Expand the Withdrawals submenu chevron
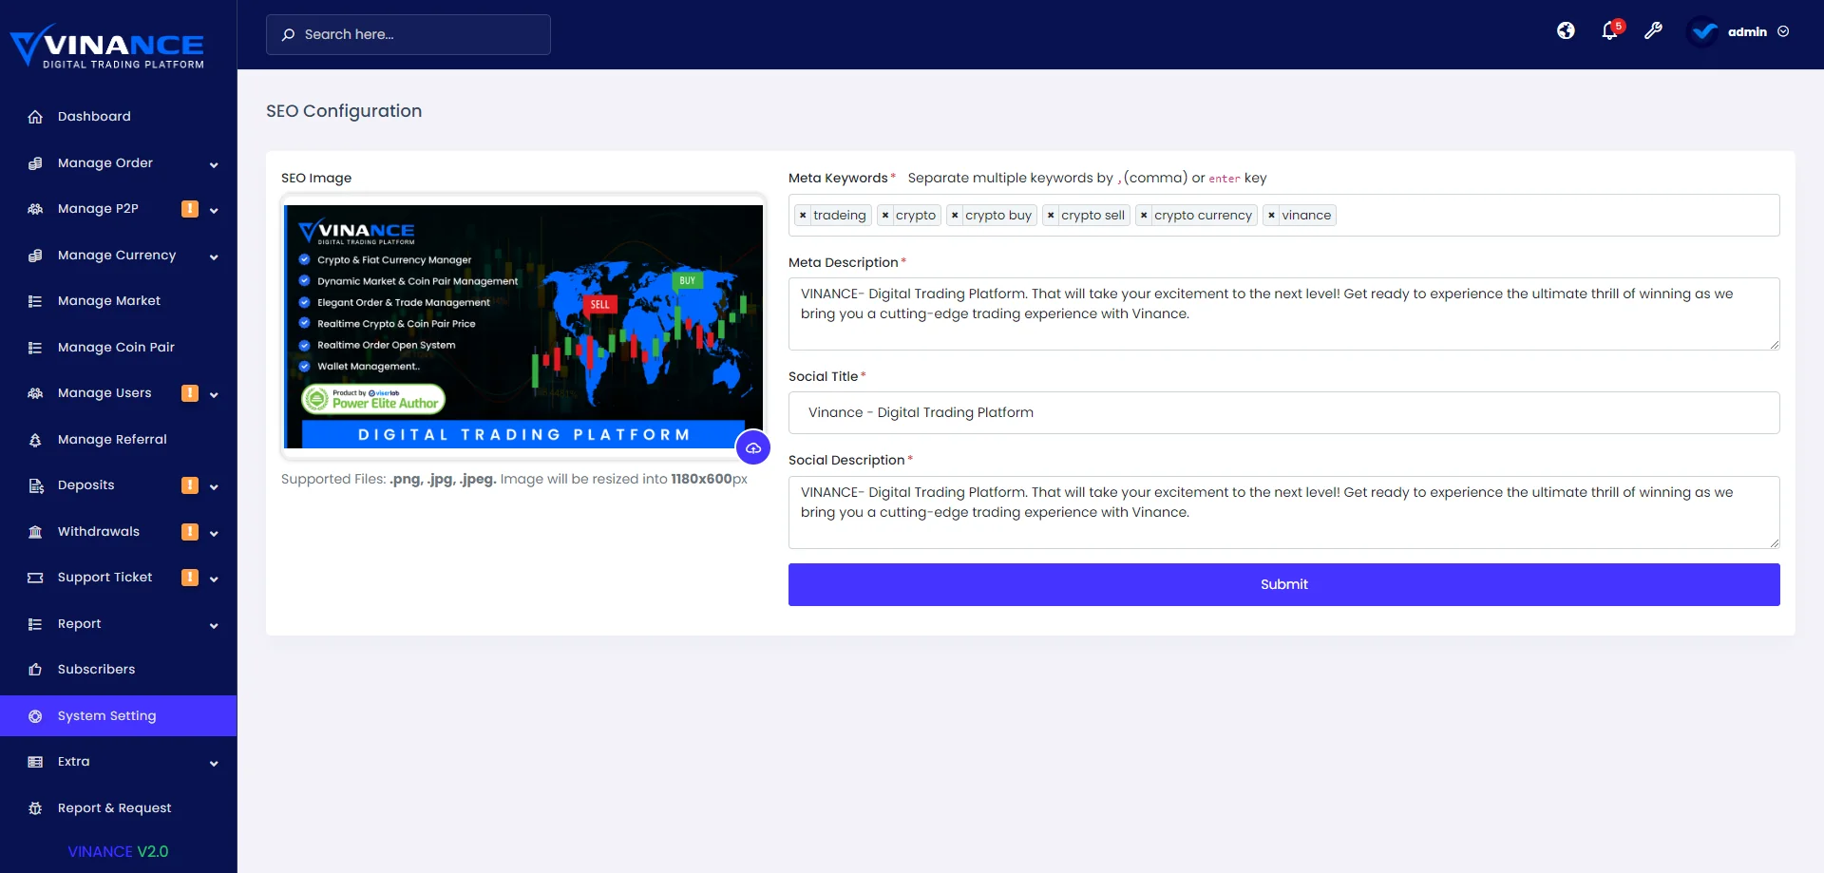The image size is (1824, 873). (214, 533)
